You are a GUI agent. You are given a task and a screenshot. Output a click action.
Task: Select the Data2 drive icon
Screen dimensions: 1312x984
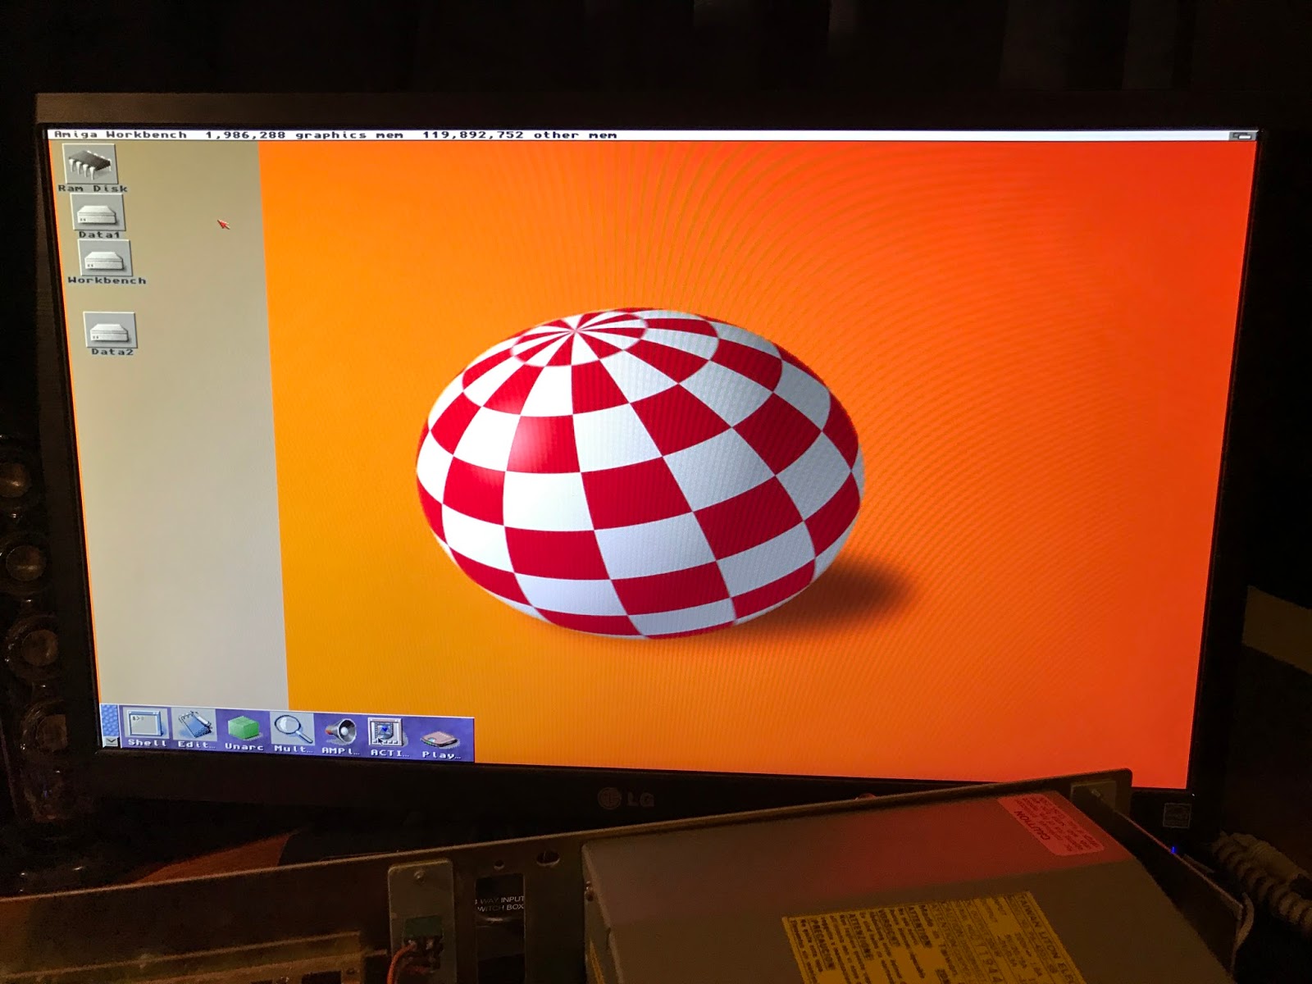pos(111,330)
